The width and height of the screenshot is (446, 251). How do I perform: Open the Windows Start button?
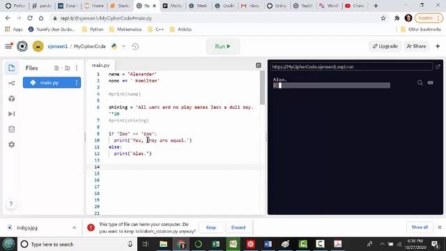click(x=8, y=244)
